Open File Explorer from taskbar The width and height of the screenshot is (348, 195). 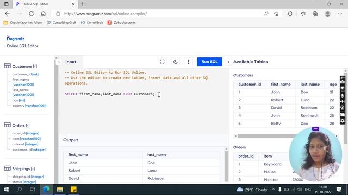tap(60, 190)
